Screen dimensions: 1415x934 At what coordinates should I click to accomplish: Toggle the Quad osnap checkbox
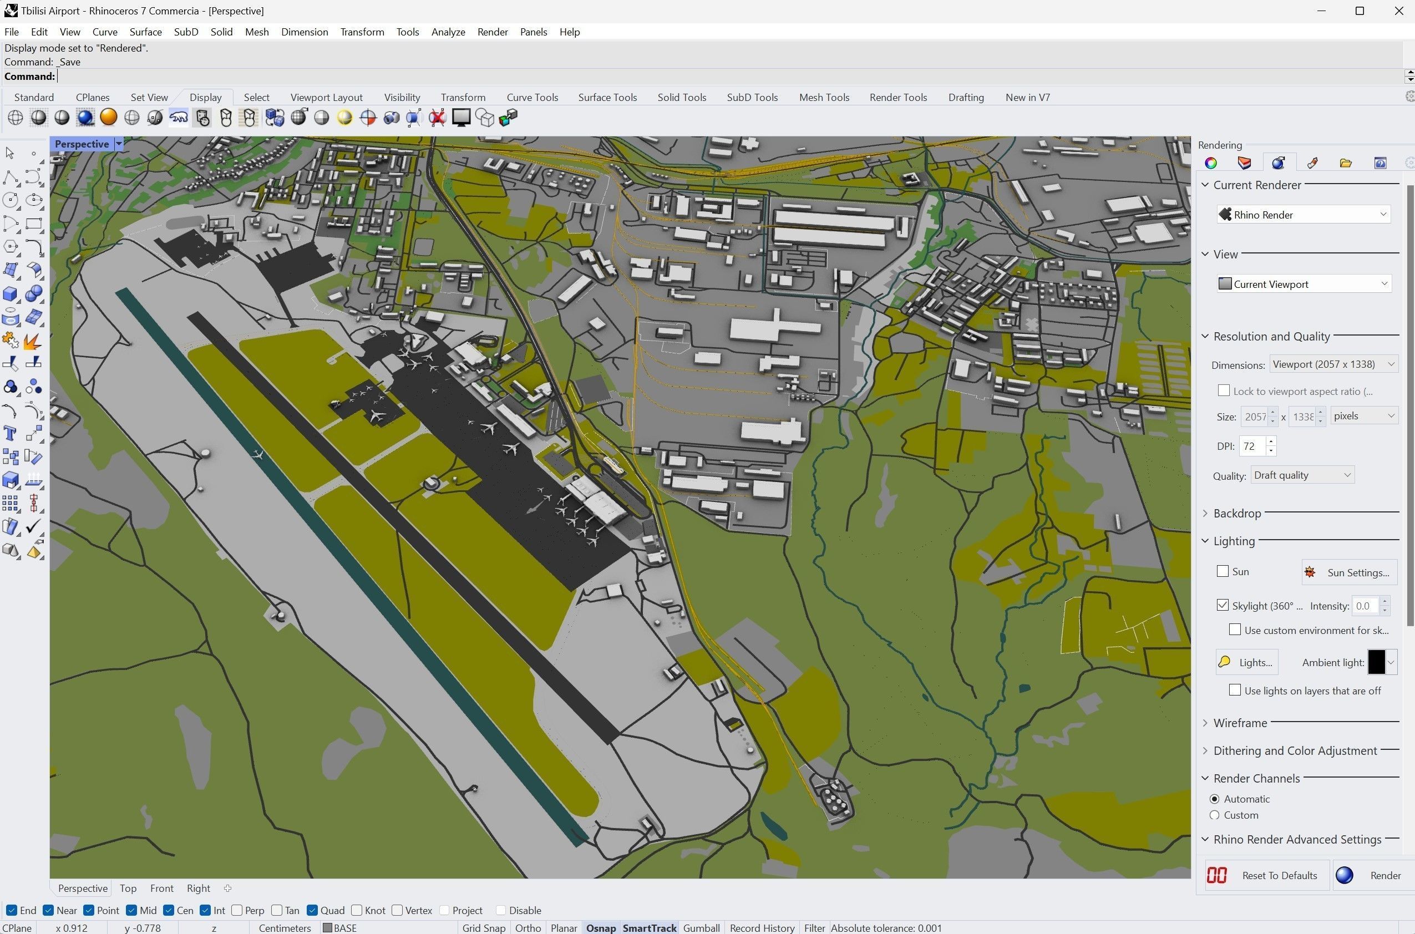[x=312, y=910]
